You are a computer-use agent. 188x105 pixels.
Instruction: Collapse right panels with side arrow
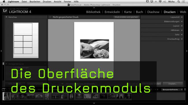coord(187,51)
